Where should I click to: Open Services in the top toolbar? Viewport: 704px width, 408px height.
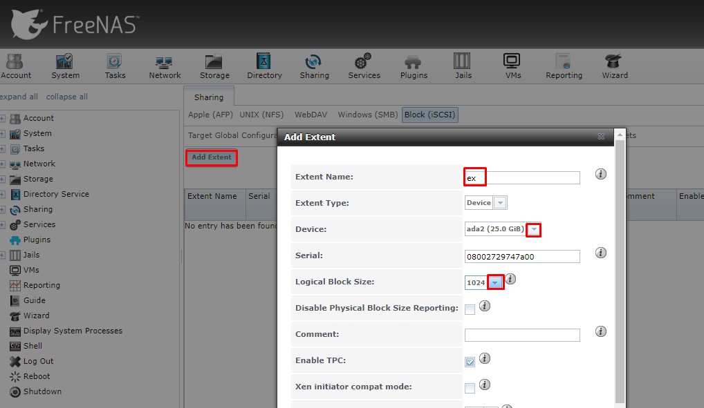click(x=364, y=66)
